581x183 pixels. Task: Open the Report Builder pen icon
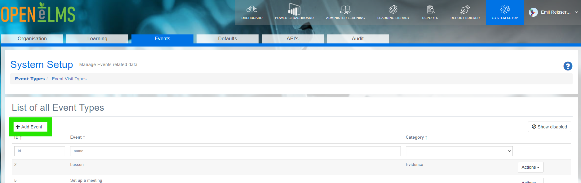[465, 9]
